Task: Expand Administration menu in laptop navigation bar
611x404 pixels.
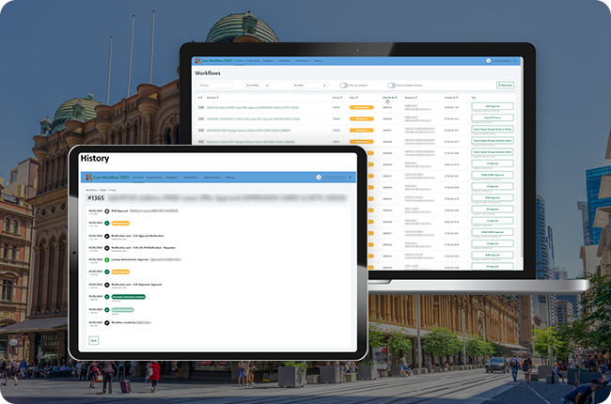Action: coord(303,61)
